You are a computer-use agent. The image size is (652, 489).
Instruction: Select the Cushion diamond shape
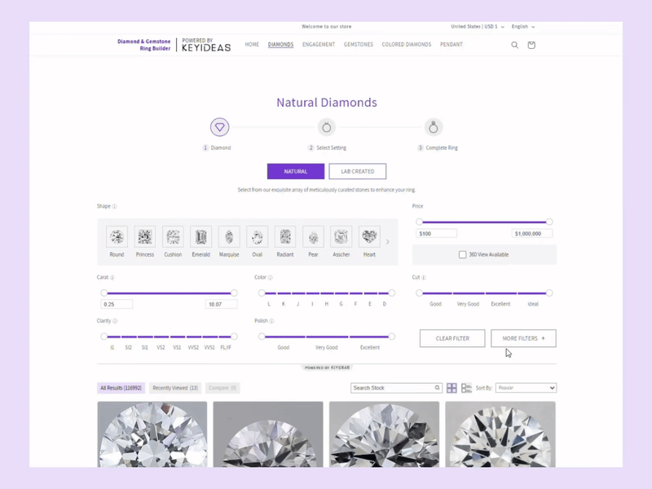[173, 242]
